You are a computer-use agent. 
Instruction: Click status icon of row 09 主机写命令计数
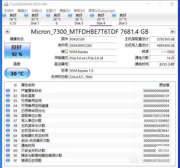[x=8, y=131]
